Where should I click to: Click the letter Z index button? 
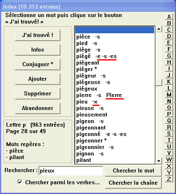click(169, 179)
